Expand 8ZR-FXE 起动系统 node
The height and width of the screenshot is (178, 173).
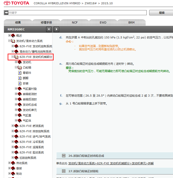[13, 152]
